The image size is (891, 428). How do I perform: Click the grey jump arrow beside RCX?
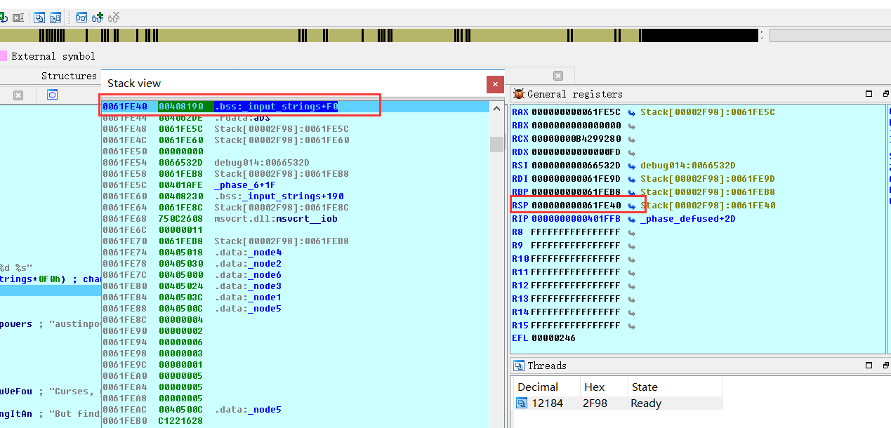(631, 139)
